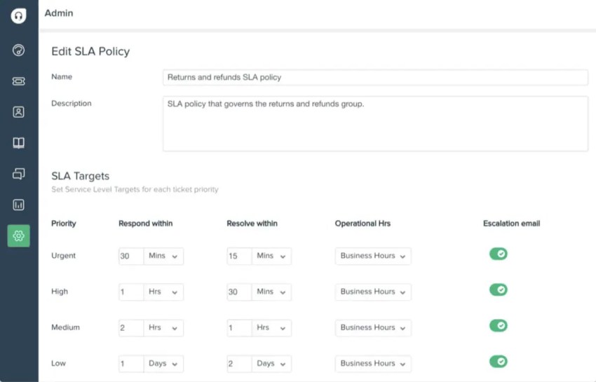Open Medium resolve-within Hrs unit dropdown

point(271,327)
